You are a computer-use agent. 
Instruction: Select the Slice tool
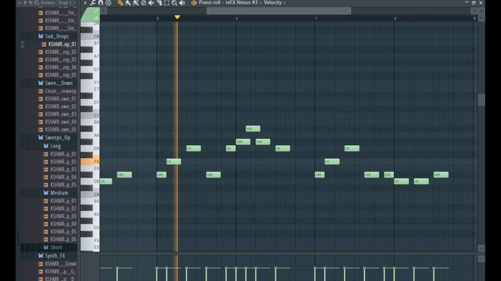point(159,3)
